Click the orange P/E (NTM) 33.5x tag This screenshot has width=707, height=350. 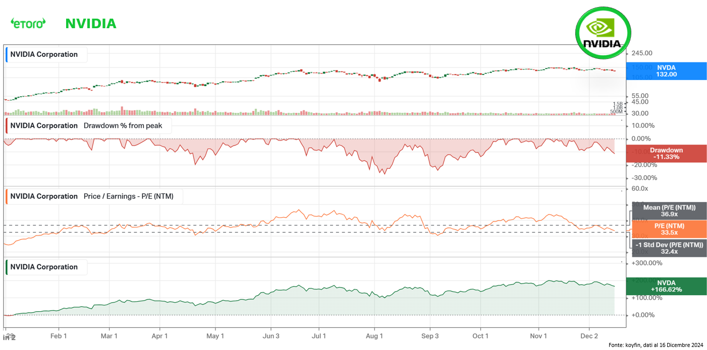(x=669, y=229)
